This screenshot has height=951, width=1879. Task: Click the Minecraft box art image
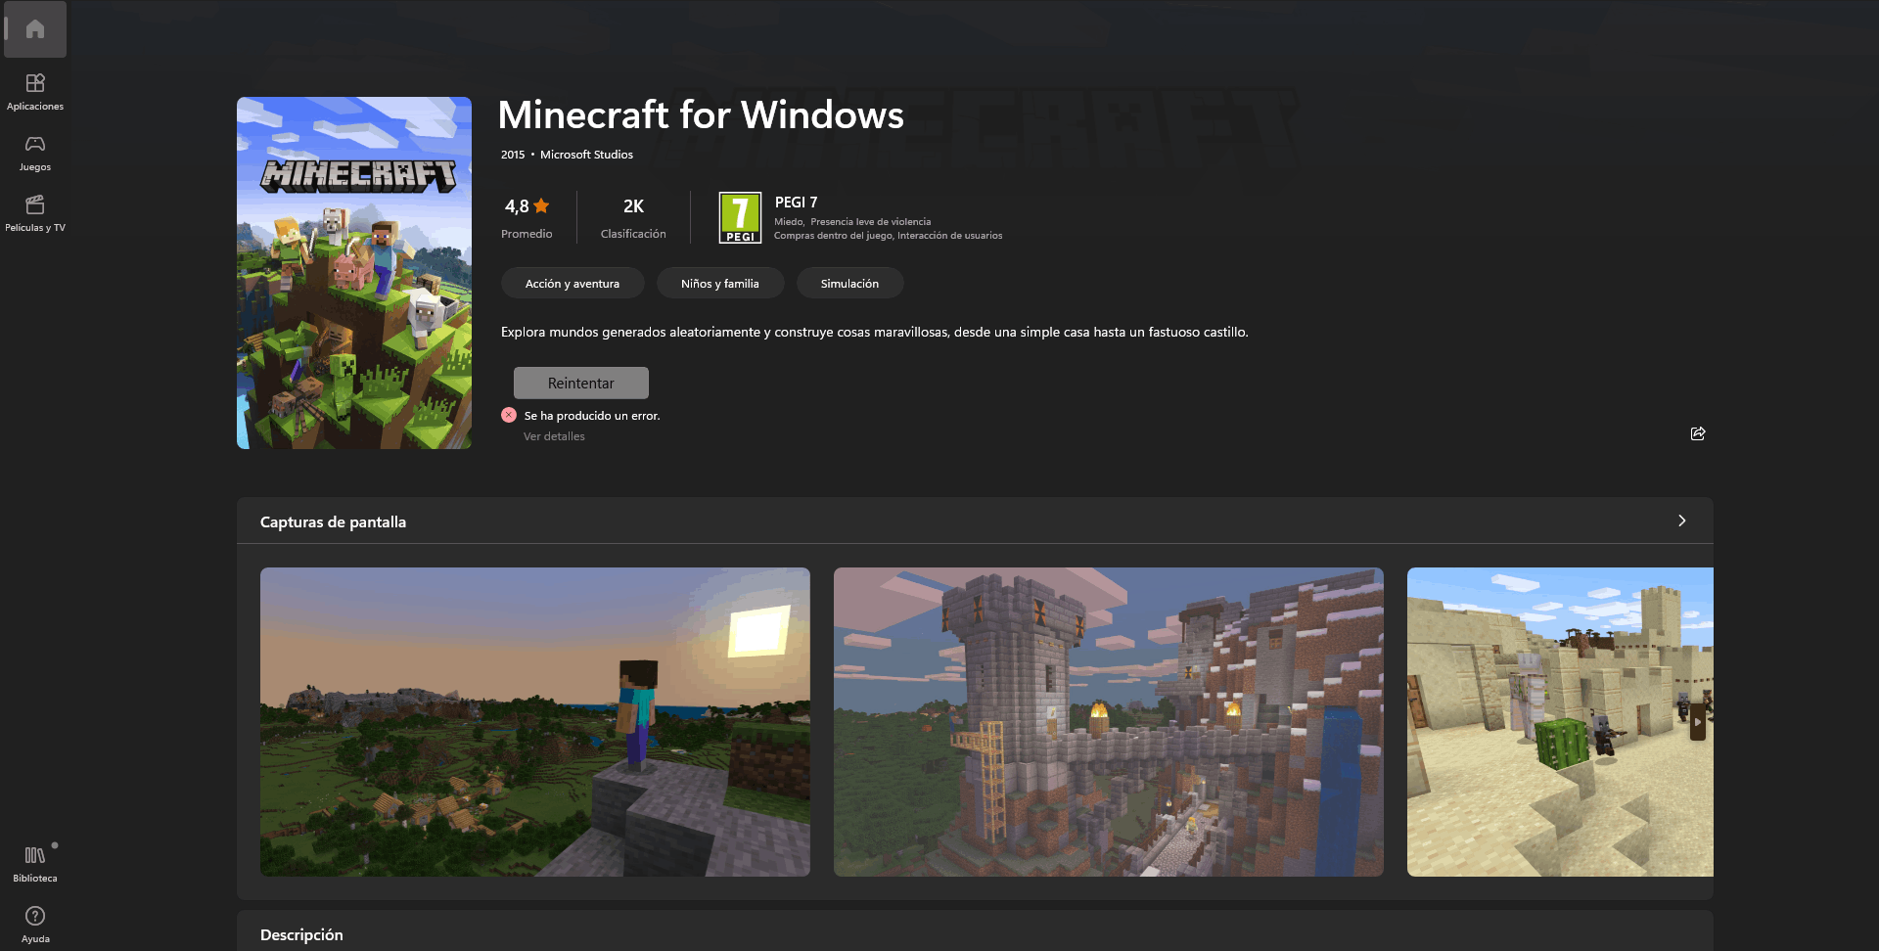(354, 273)
